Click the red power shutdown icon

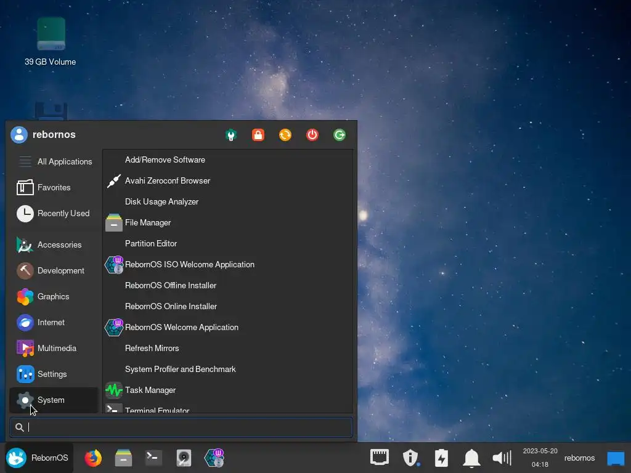tap(312, 135)
